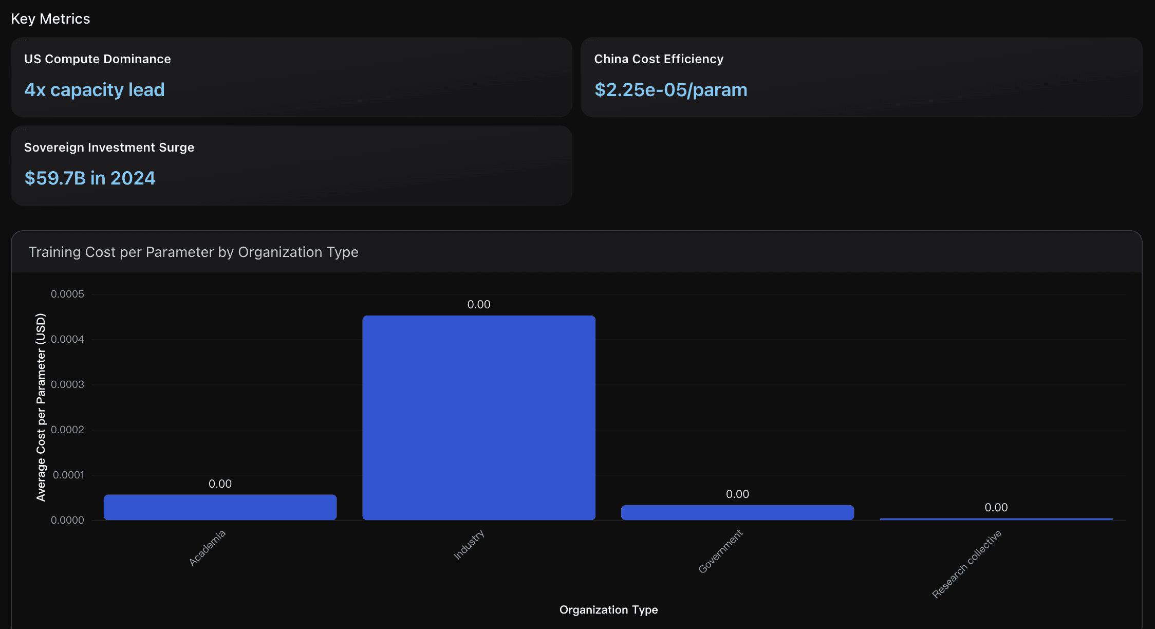This screenshot has height=629, width=1155.
Task: Click the value label above the Industry bar
Action: [x=478, y=305]
